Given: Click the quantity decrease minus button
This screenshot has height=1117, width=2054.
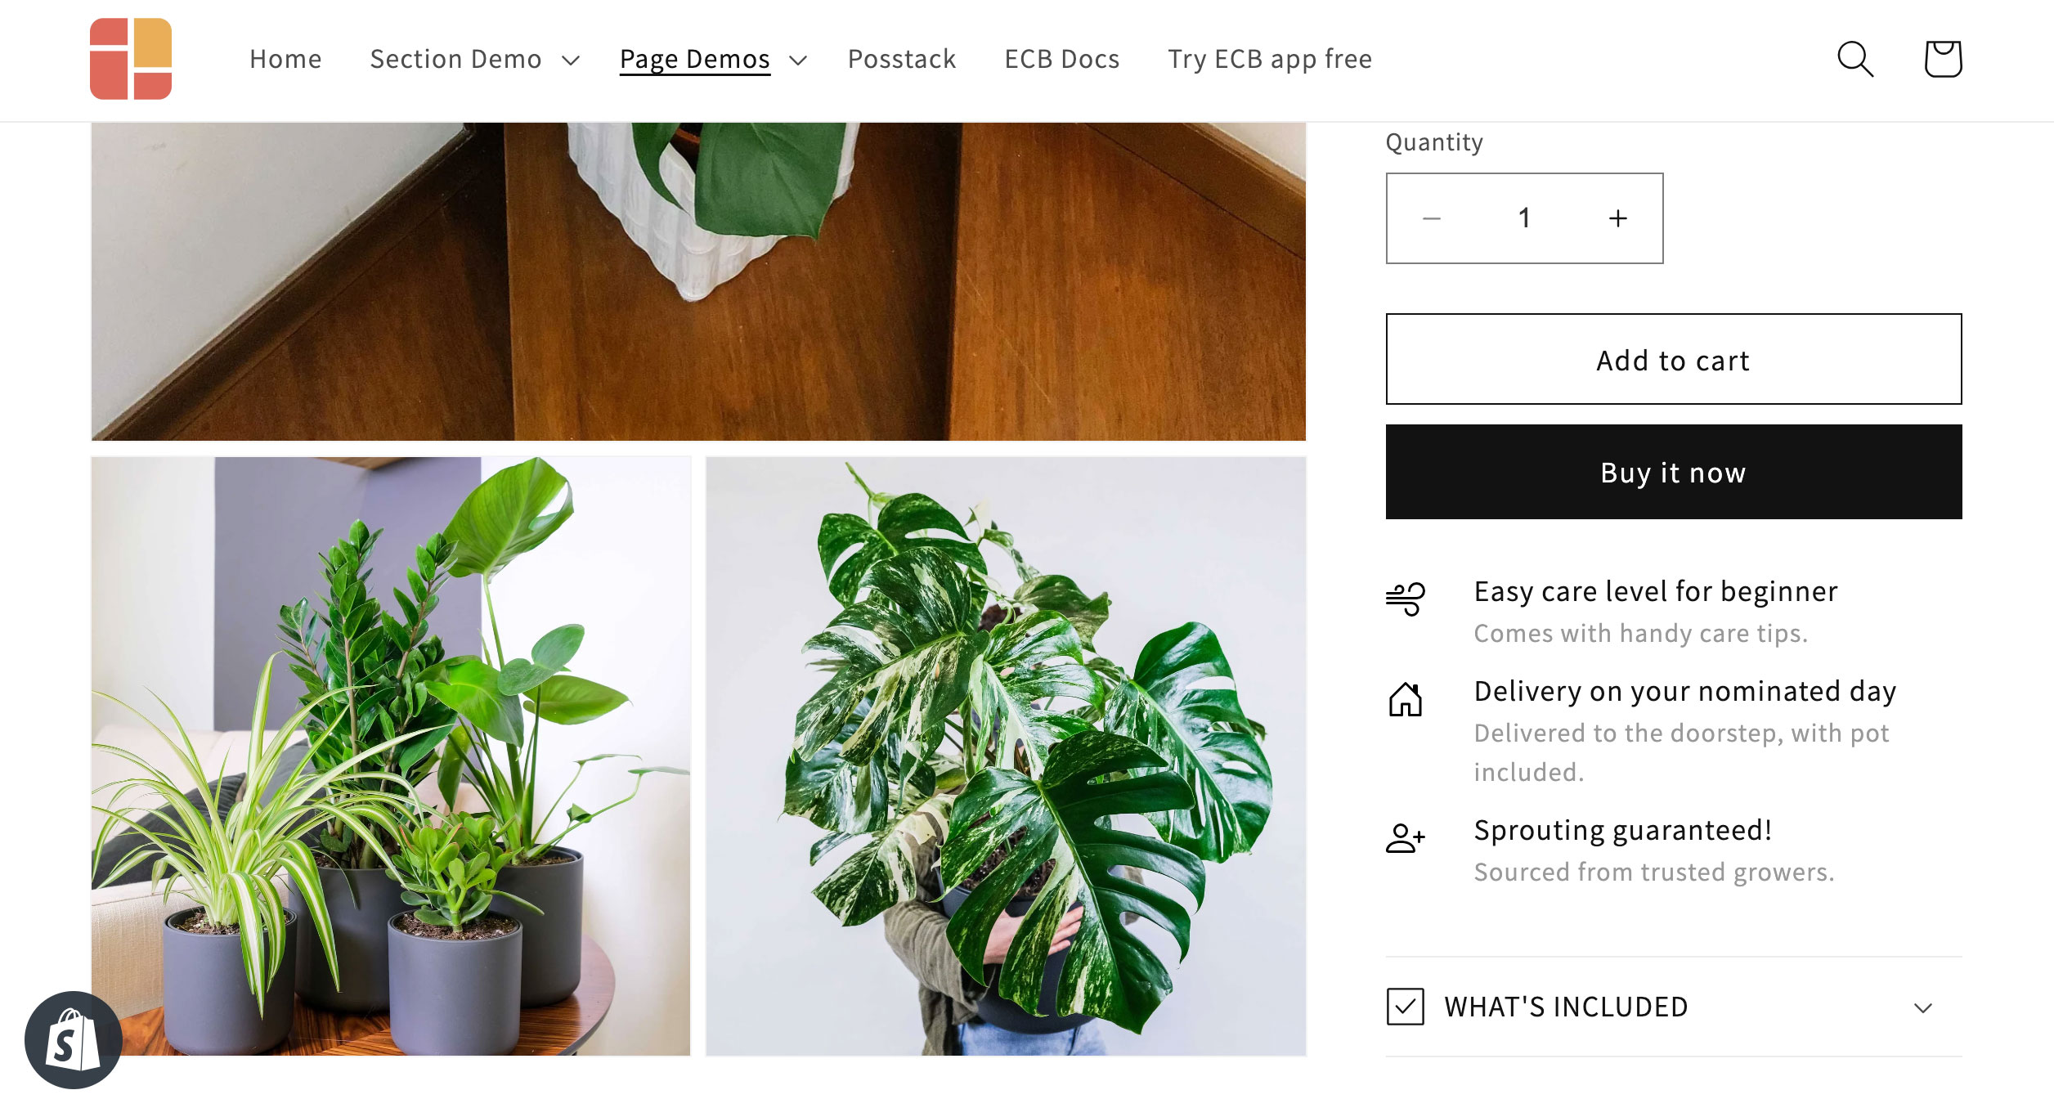Looking at the screenshot, I should [x=1433, y=218].
